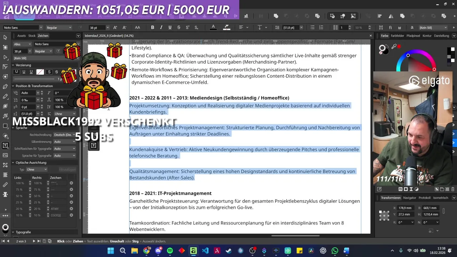Switch to the Kontur tab
This screenshot has width=457, height=257.
(x=427, y=36)
